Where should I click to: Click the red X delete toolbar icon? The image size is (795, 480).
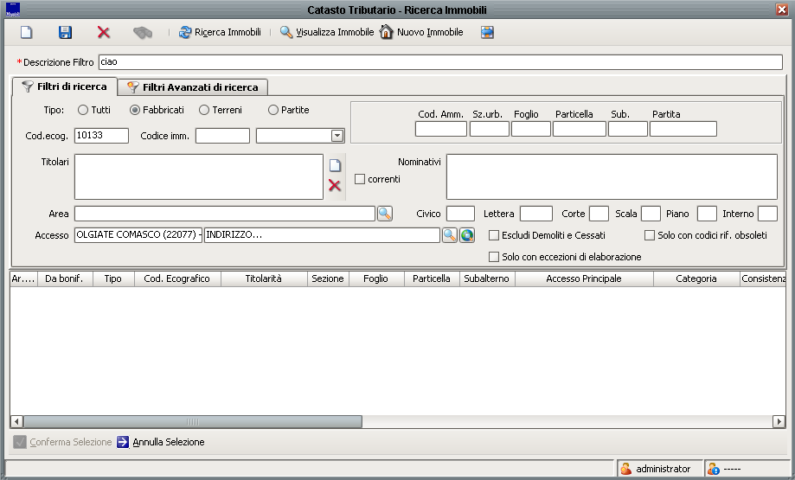pos(104,33)
